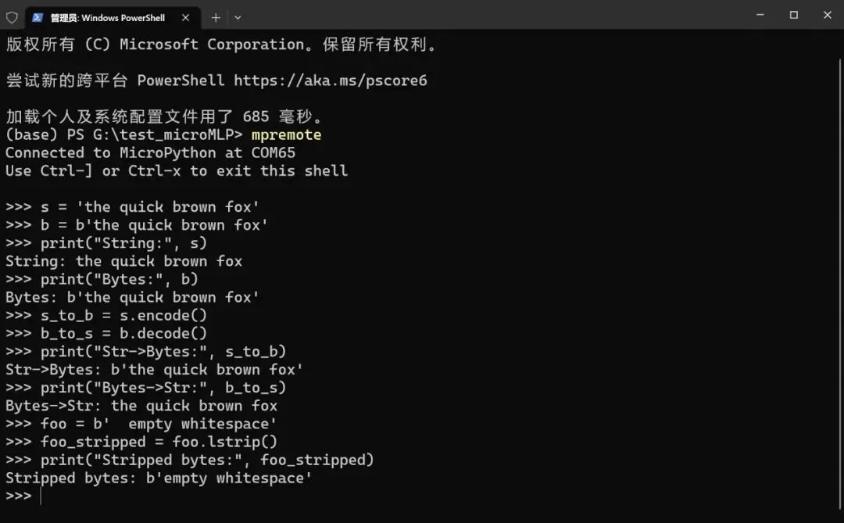
Task: Click the 'b_to_s = b.decode()' line
Action: [x=123, y=333]
